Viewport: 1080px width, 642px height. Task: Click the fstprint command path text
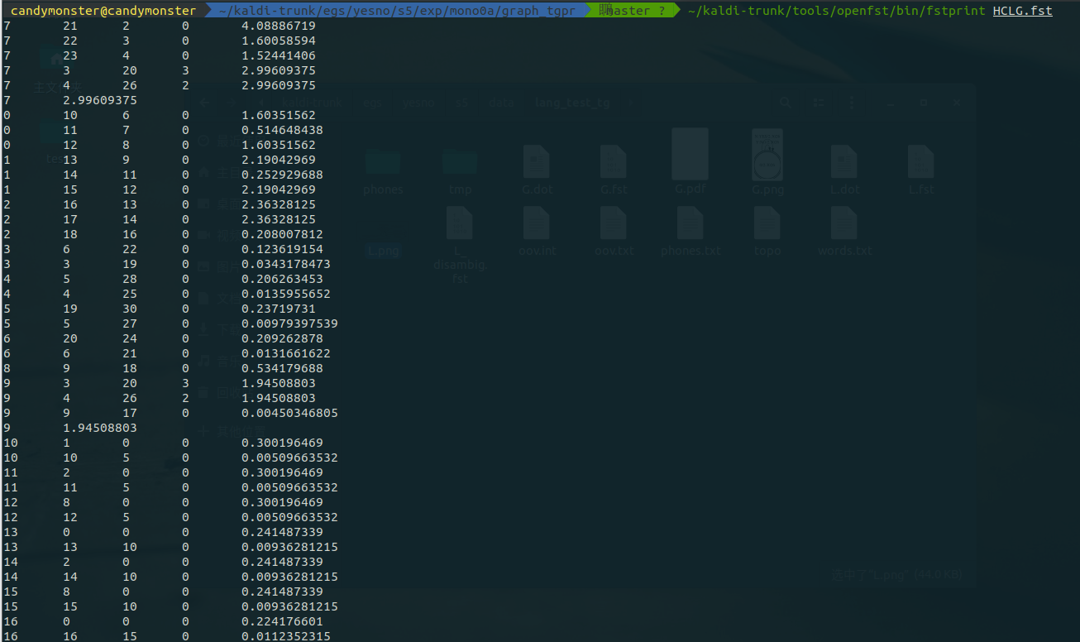(836, 11)
